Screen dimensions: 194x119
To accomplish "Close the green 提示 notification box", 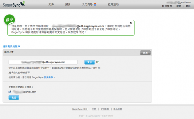I will pos(131,23).
